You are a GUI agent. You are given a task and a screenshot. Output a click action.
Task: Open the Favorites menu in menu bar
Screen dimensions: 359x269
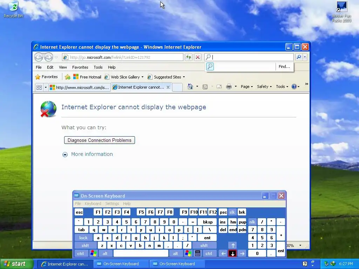80,67
